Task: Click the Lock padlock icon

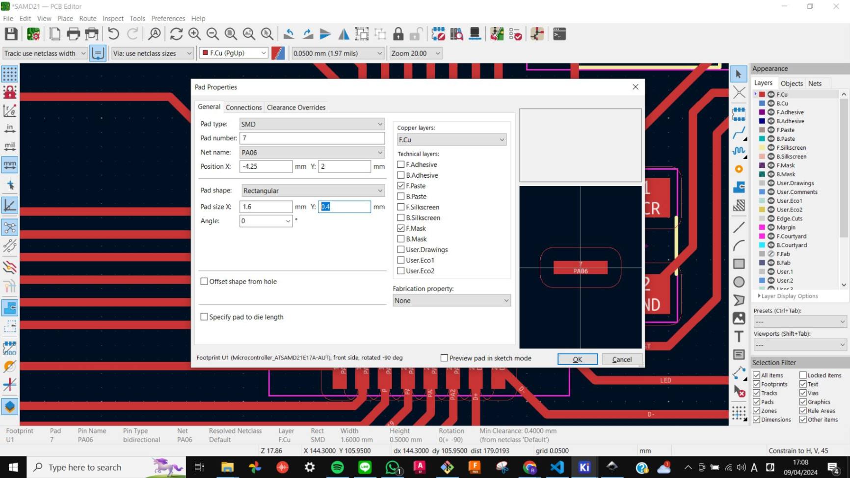Action: (398, 34)
